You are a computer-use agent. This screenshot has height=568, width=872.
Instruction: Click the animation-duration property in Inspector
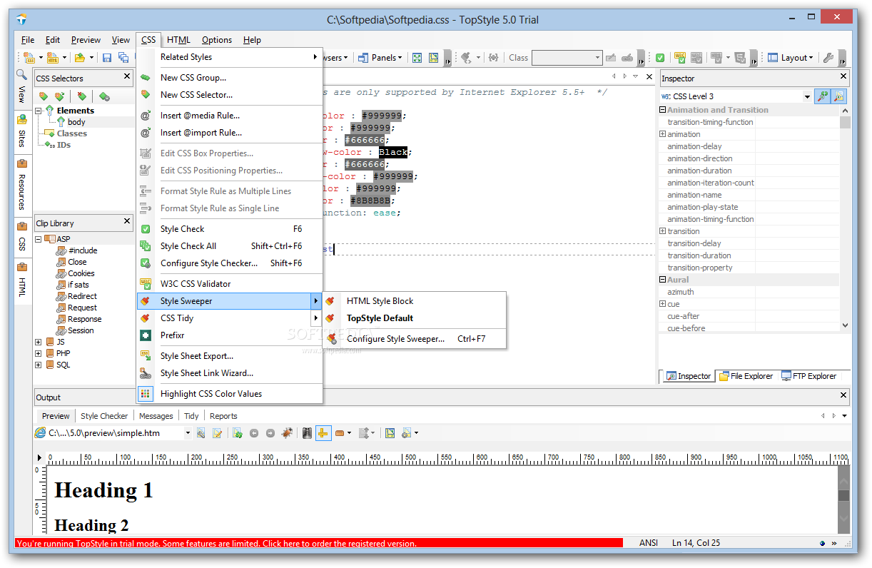(699, 171)
